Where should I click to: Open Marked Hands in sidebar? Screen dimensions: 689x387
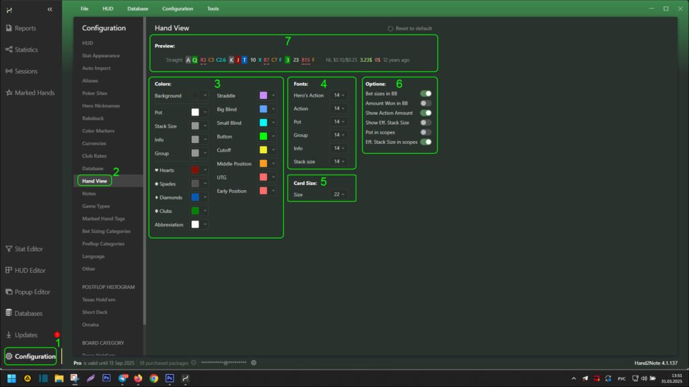coord(30,93)
